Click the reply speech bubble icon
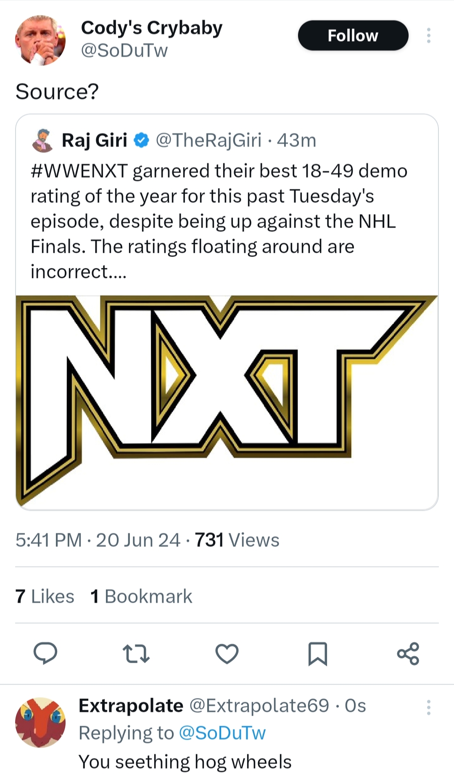This screenshot has height=780, width=454. [45, 653]
